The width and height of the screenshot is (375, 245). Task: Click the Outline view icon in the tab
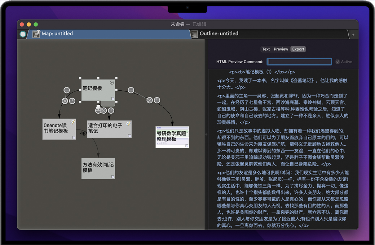click(x=194, y=34)
